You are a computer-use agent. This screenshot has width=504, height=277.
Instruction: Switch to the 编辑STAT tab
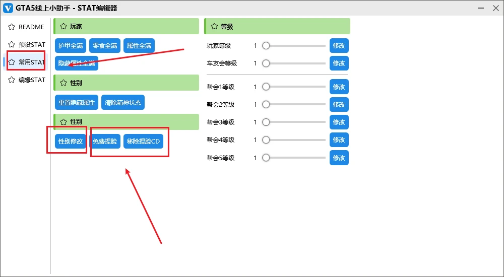tap(31, 80)
